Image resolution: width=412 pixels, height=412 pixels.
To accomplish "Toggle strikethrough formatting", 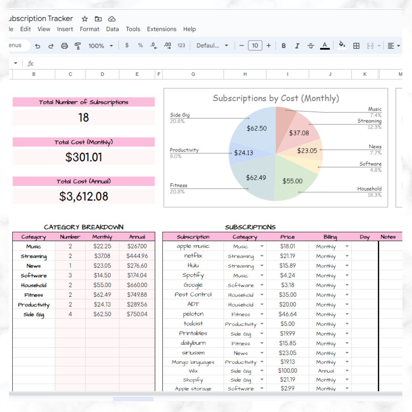I will point(311,45).
